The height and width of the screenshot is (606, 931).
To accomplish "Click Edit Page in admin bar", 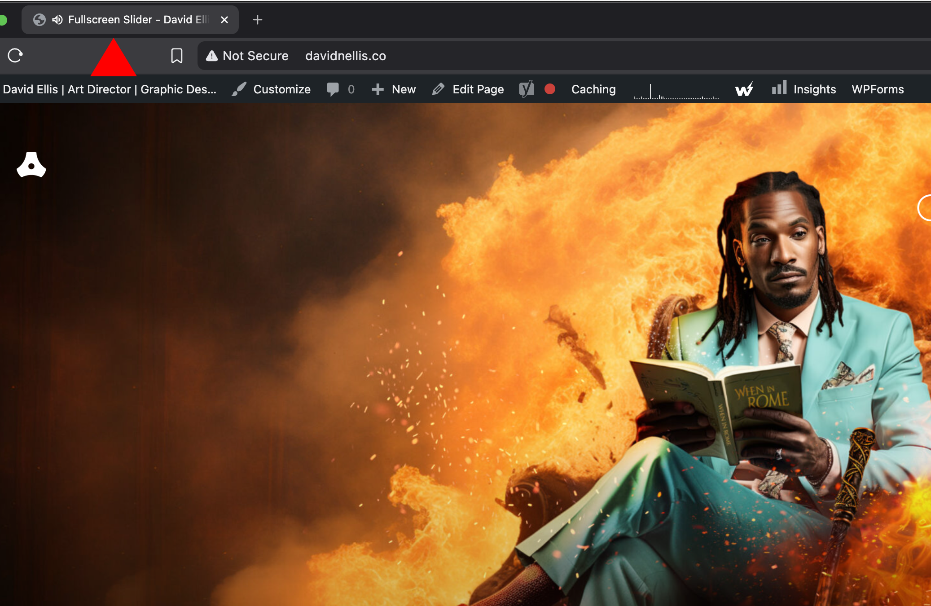I will (x=468, y=89).
